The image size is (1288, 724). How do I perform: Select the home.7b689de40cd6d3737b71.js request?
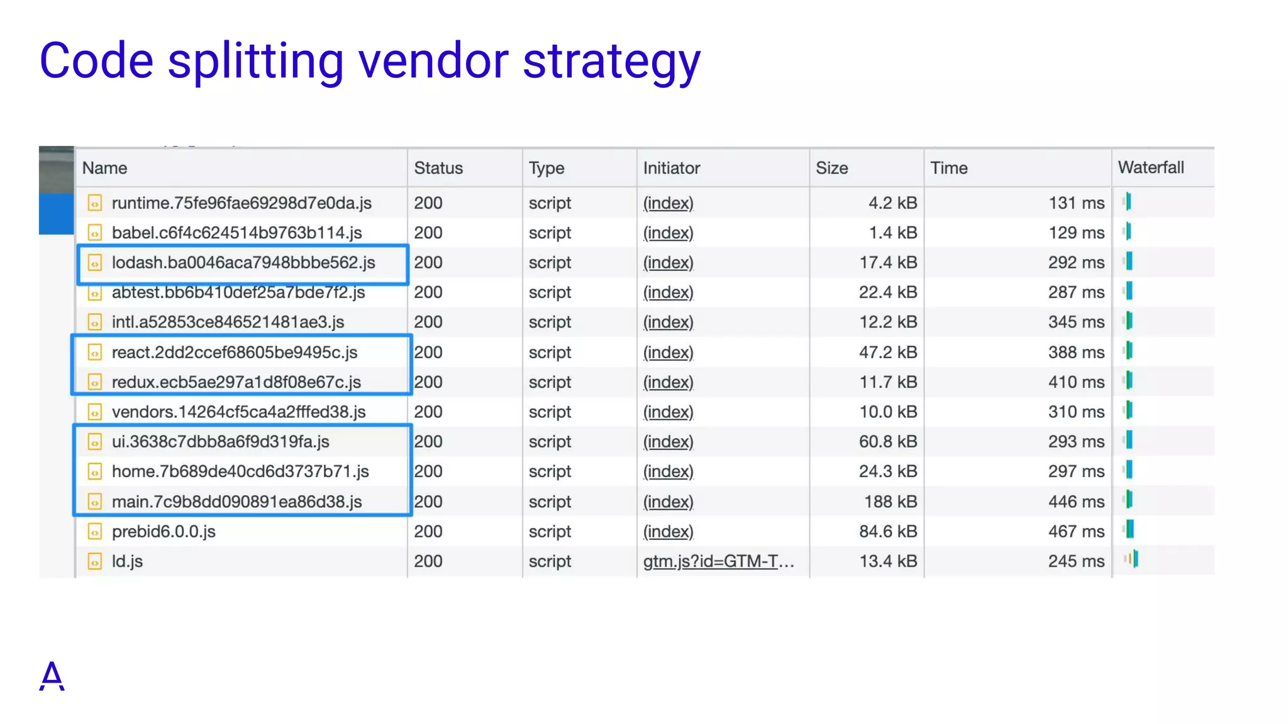240,471
